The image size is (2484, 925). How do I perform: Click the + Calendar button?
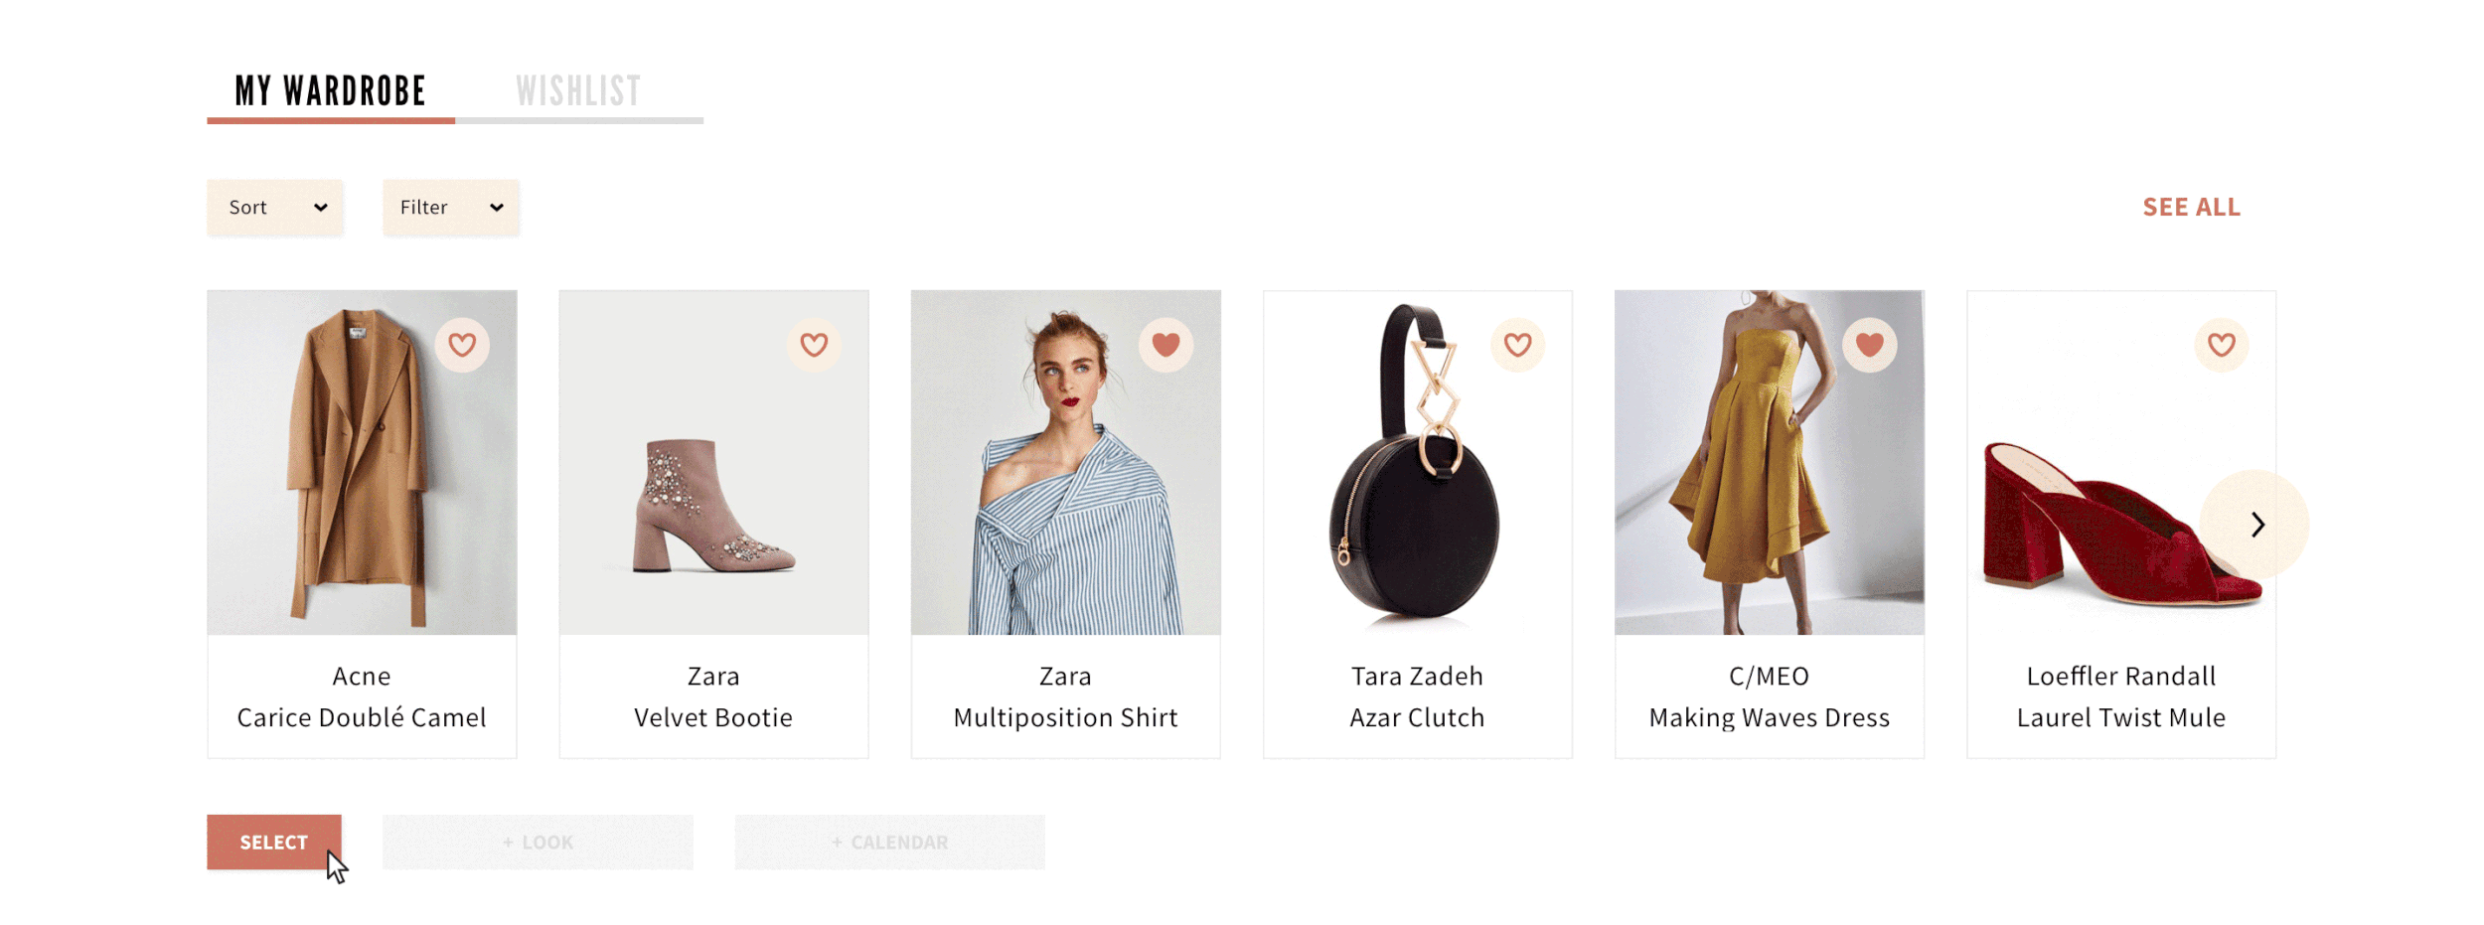(x=889, y=842)
